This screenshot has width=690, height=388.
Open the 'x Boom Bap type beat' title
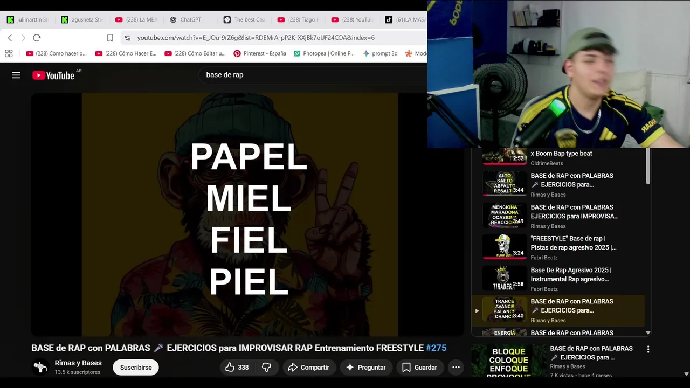561,154
